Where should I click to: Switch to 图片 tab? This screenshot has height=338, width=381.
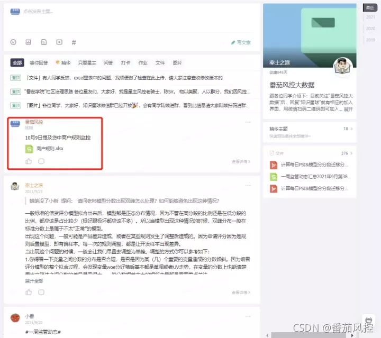[x=177, y=62]
